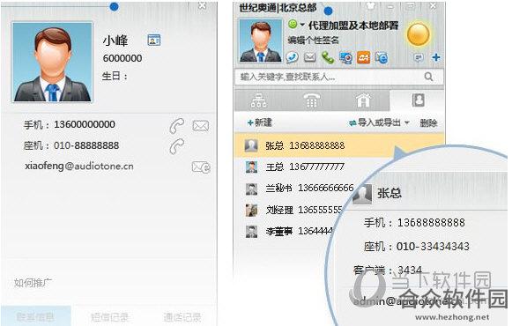Select contact 刘经理 in the list
512x326 pixels.
pyautogui.click(x=293, y=210)
